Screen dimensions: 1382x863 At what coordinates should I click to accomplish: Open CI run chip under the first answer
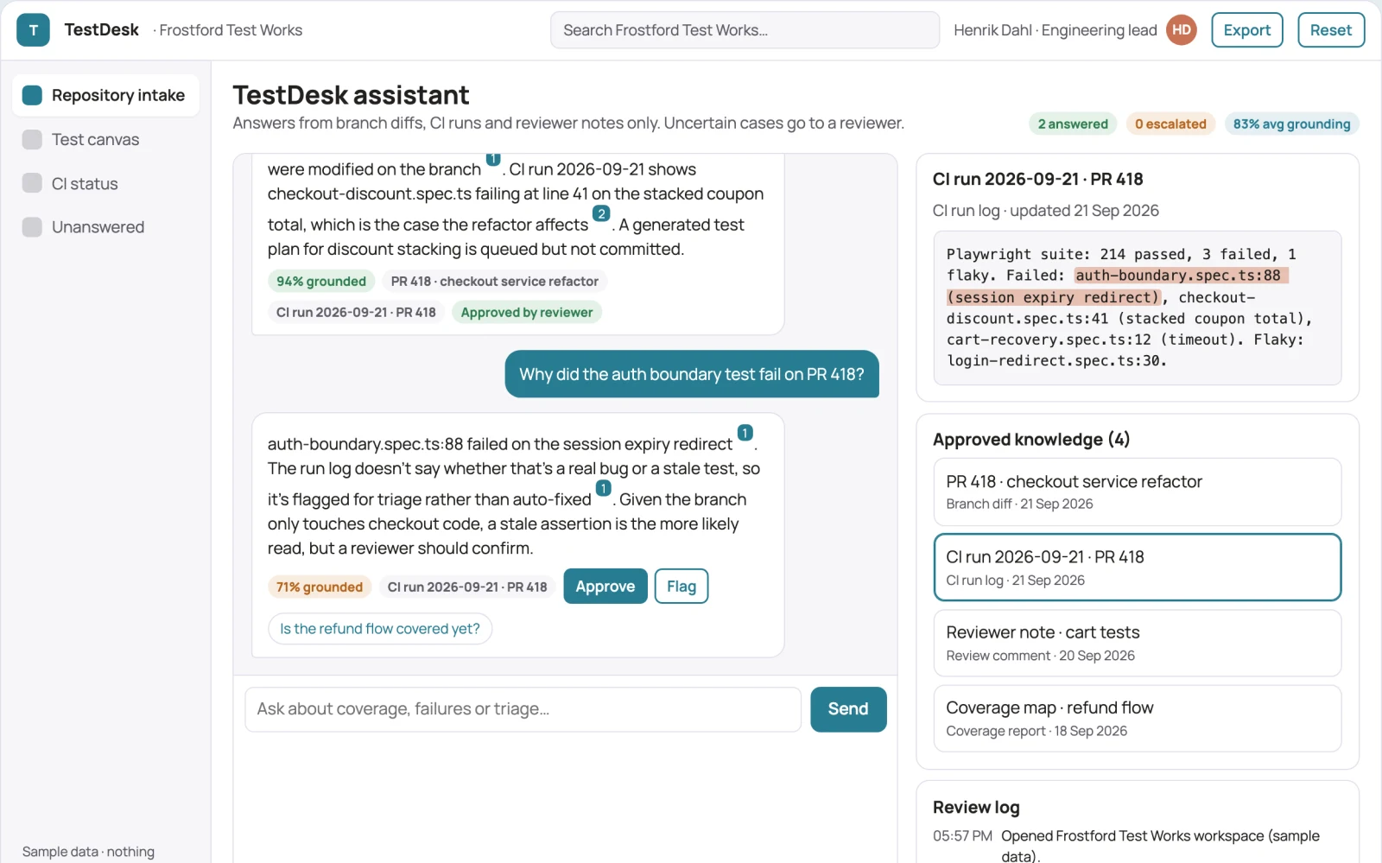tap(356, 313)
